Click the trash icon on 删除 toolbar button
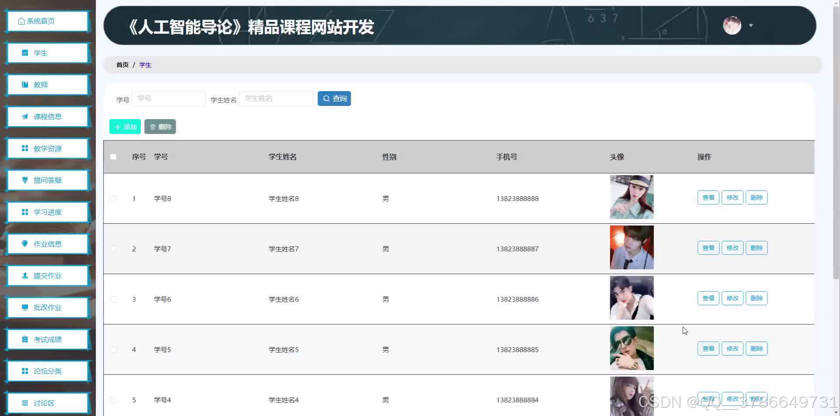 pyautogui.click(x=153, y=127)
